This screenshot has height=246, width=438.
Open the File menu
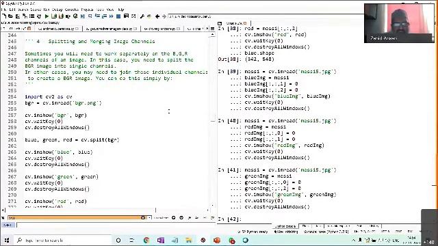(3, 10)
